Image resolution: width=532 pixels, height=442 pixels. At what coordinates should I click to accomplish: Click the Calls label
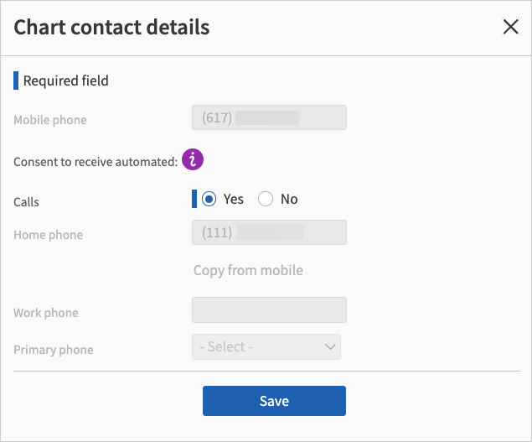coord(26,202)
